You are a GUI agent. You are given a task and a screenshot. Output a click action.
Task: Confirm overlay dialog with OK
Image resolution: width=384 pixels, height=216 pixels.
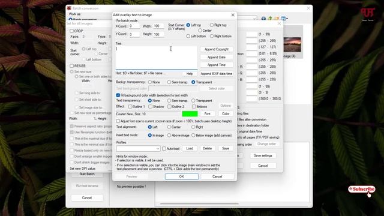tap(181, 176)
